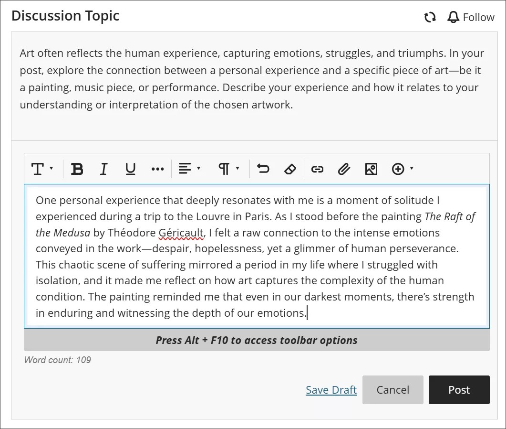Save the post as a draft
The width and height of the screenshot is (506, 429).
coord(331,390)
